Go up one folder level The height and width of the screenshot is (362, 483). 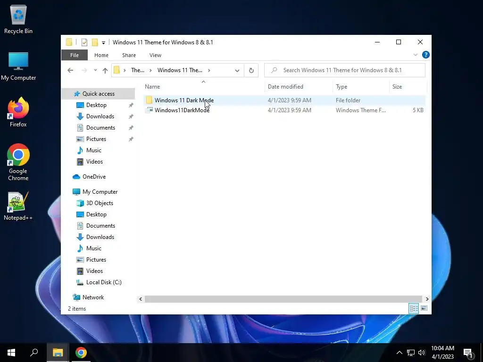click(x=105, y=71)
